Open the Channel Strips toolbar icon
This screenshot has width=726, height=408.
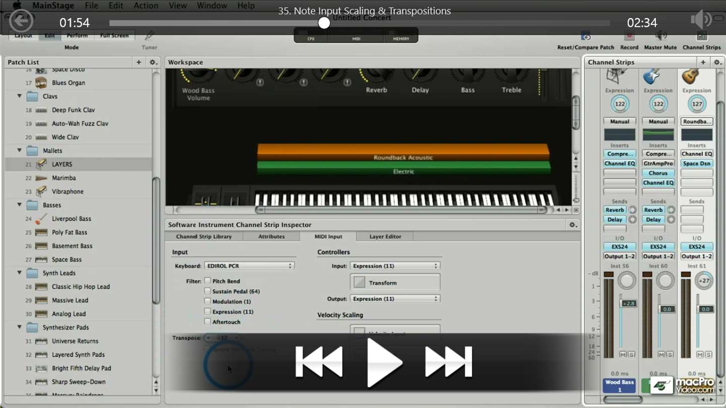(x=702, y=36)
